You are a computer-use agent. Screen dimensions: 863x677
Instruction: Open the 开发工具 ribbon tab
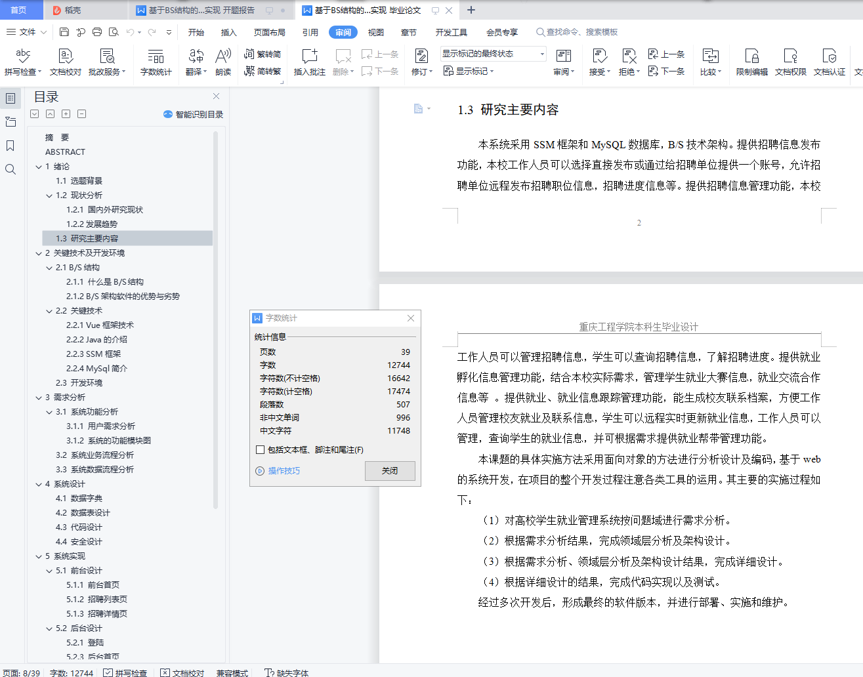(x=452, y=32)
